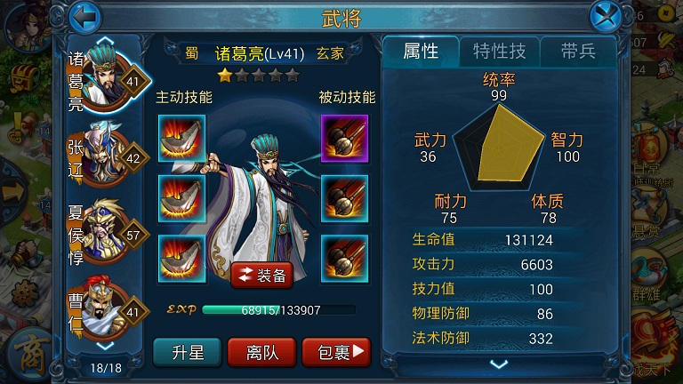Open the third passive skill mace icon
This screenshot has height=384, width=683.
click(344, 259)
